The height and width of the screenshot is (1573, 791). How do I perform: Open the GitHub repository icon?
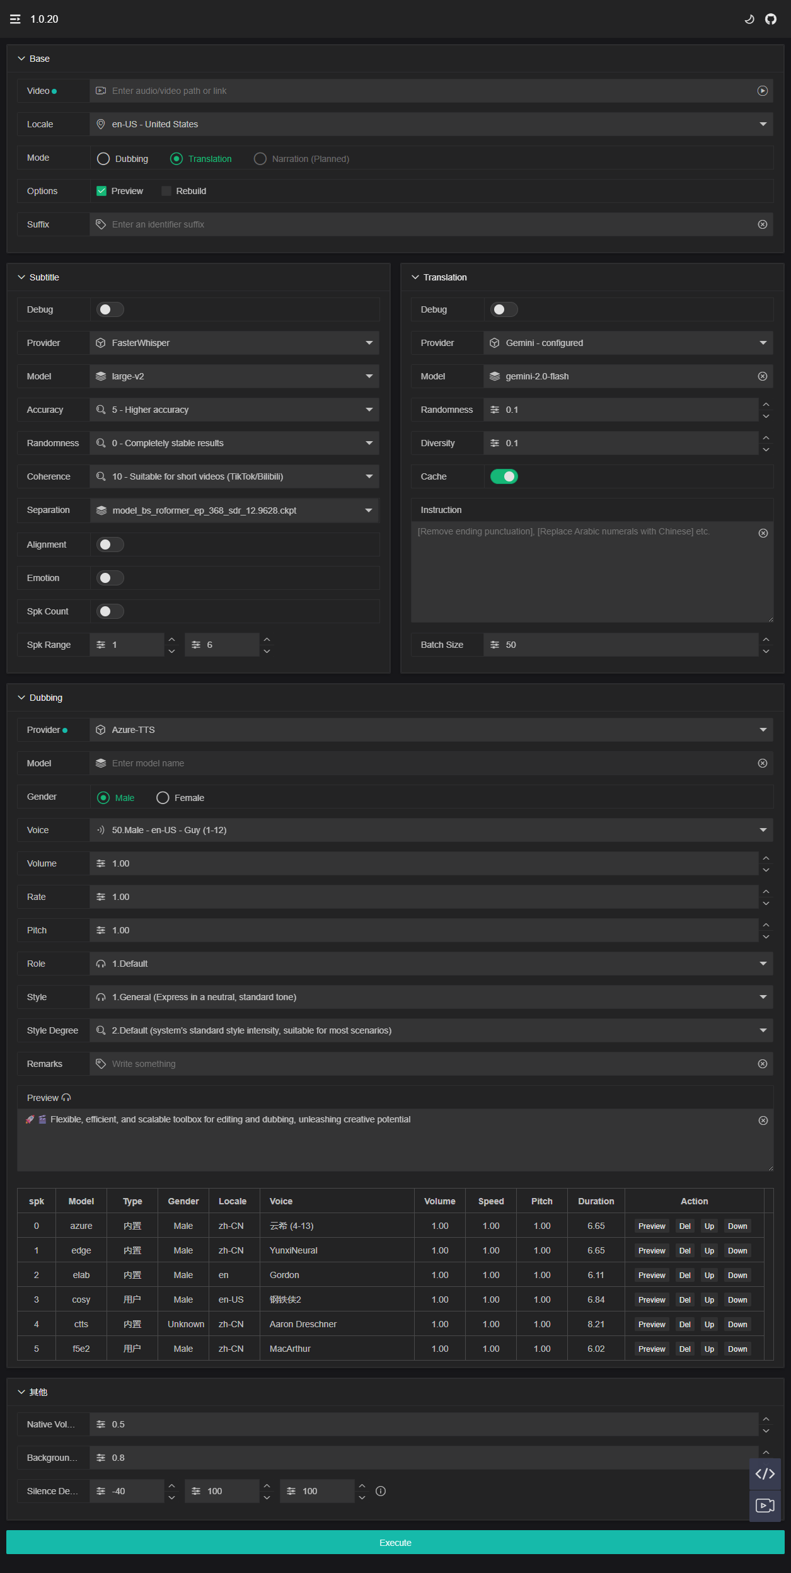pyautogui.click(x=770, y=19)
